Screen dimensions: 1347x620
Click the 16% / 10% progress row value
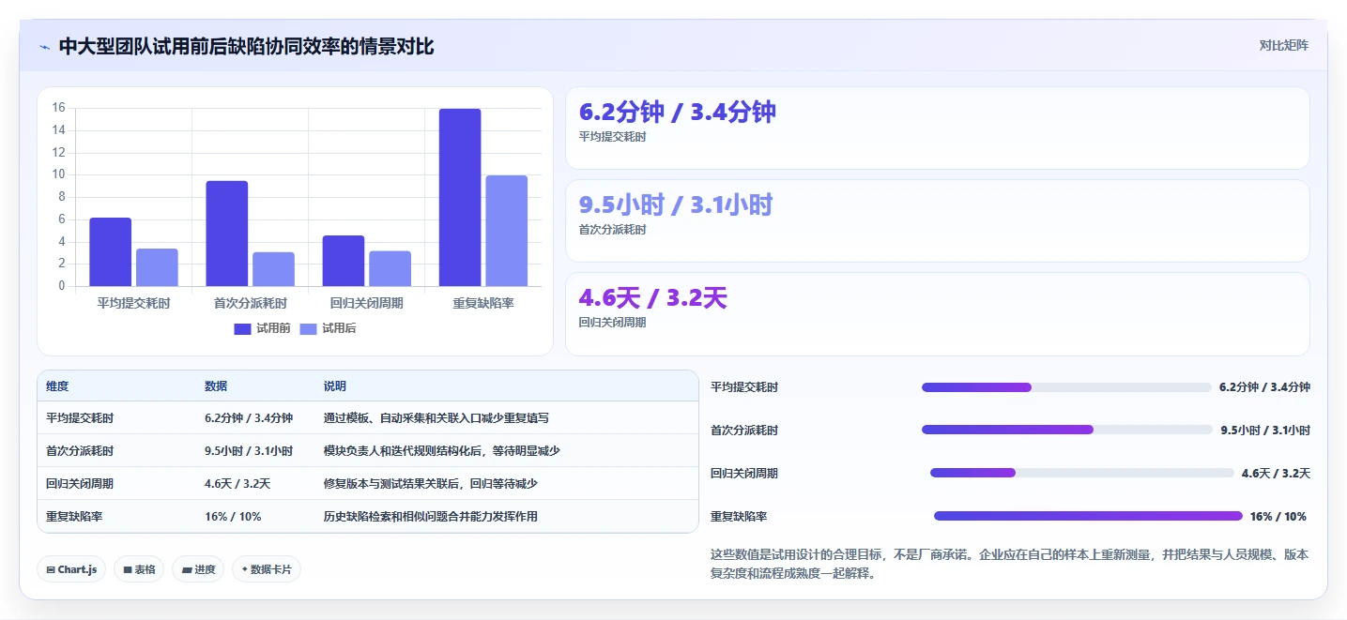click(x=1278, y=517)
